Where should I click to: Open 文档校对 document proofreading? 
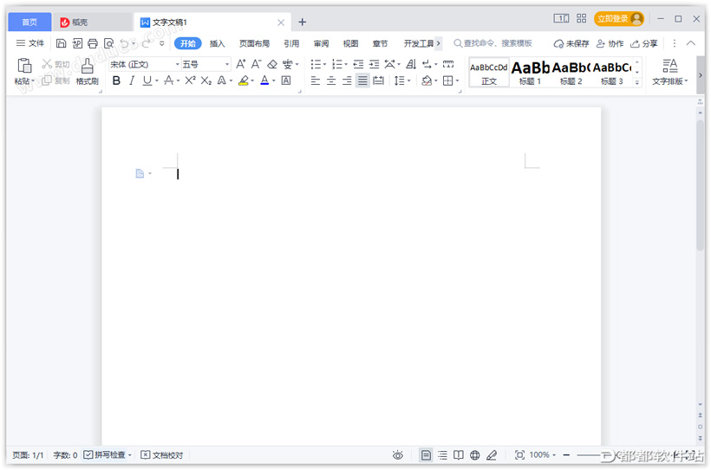click(162, 455)
